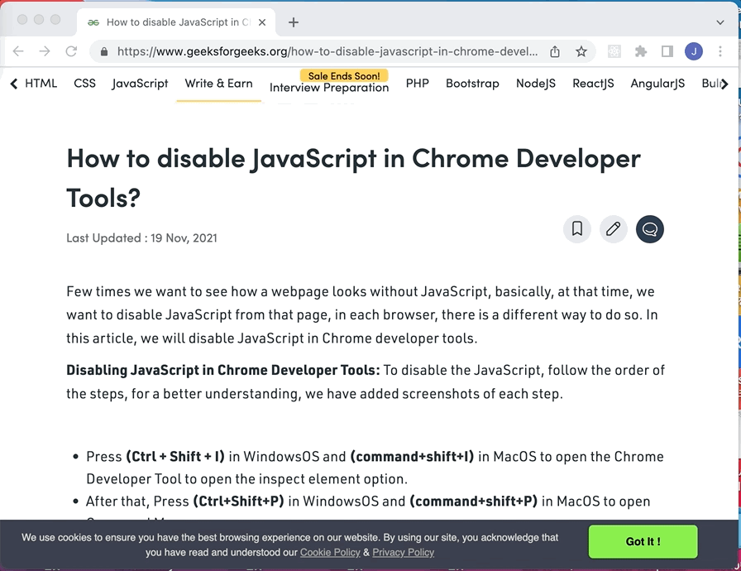
Task: Open the Privacy Policy link
Action: 403,552
